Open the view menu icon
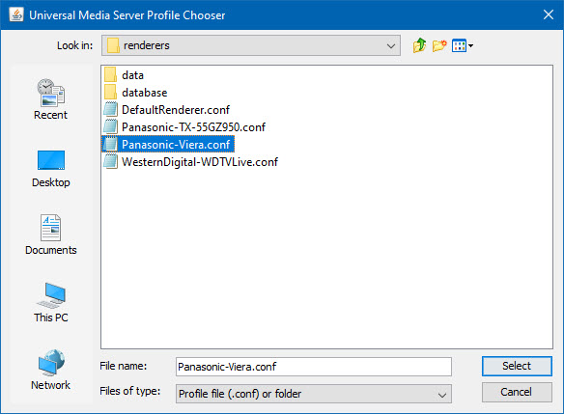This screenshot has width=564, height=414. (x=463, y=45)
